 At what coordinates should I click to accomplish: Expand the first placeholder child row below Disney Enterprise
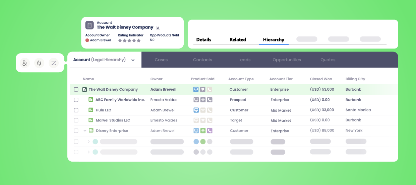(x=89, y=142)
